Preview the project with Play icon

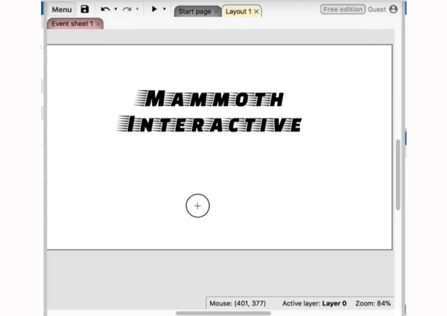(x=154, y=9)
